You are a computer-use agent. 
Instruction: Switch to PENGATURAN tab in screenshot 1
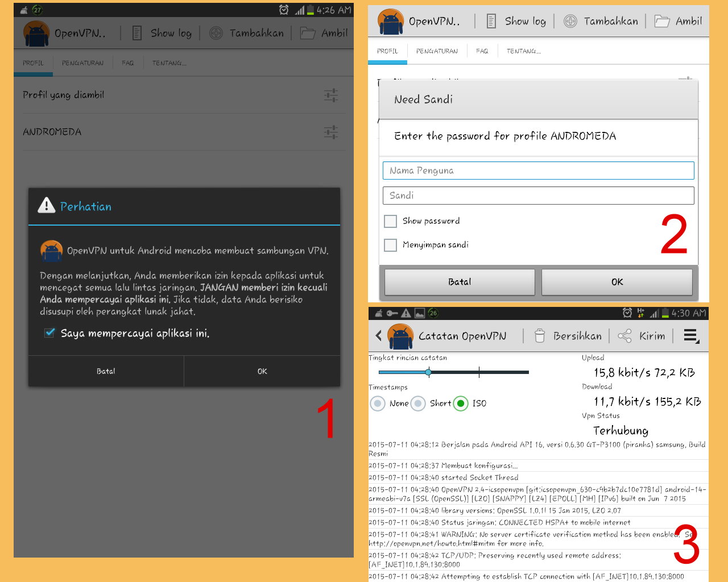(x=83, y=63)
